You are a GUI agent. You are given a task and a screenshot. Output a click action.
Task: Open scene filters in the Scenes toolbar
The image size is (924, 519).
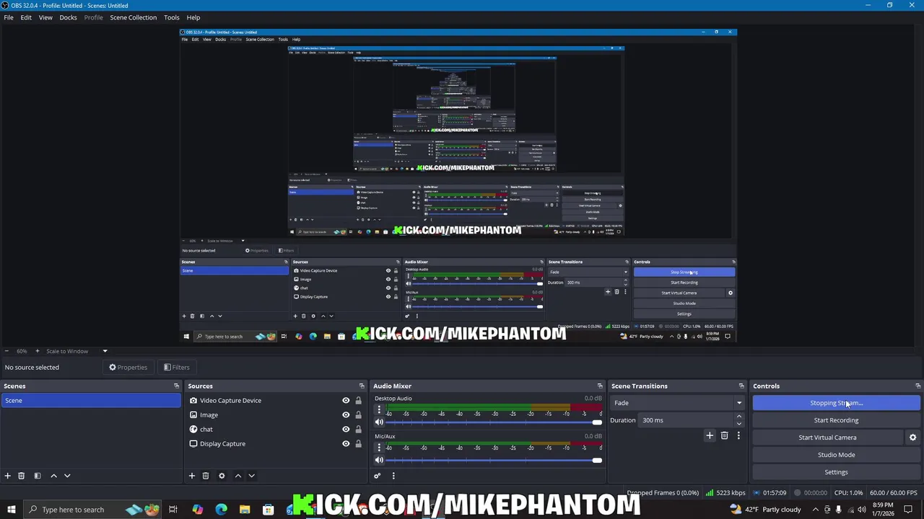coord(38,476)
